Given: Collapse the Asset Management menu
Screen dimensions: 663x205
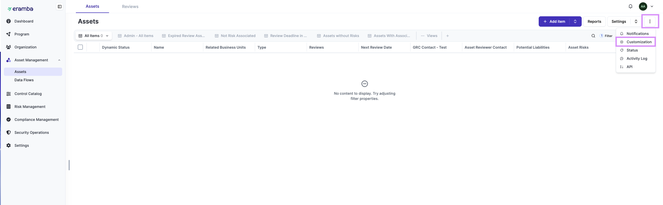Looking at the screenshot, I should tap(59, 60).
